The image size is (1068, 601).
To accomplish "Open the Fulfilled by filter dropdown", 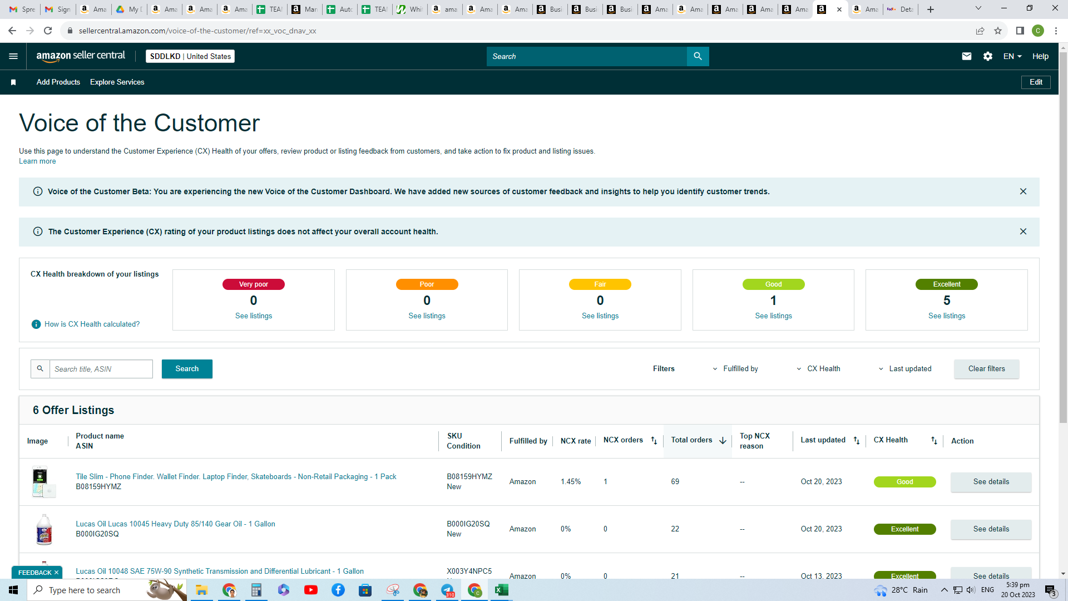I will [x=735, y=369].
